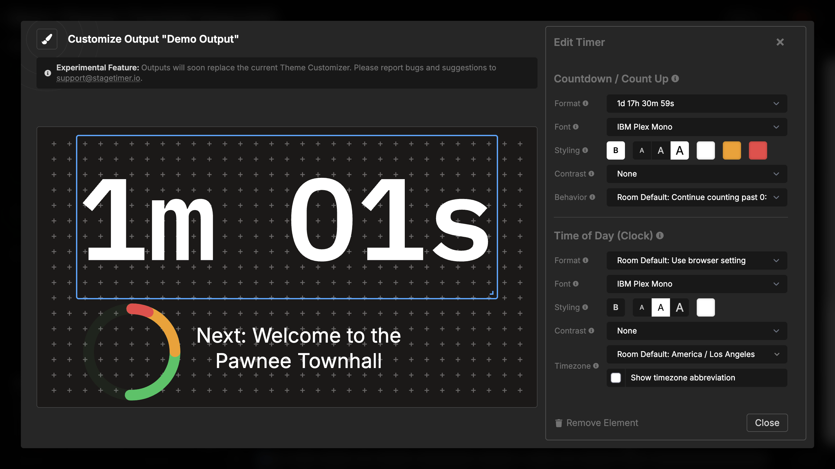
Task: Click the Countdown / Count Up info icon
Action: point(676,78)
